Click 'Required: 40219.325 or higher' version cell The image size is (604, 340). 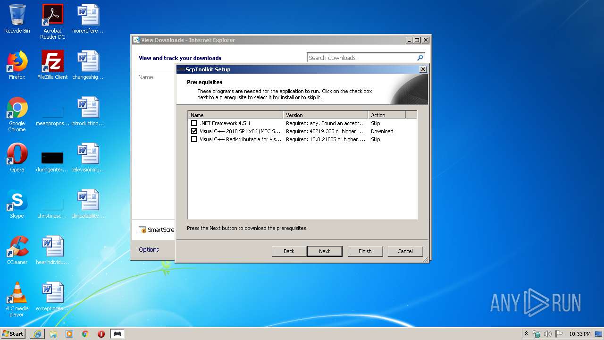coord(326,131)
